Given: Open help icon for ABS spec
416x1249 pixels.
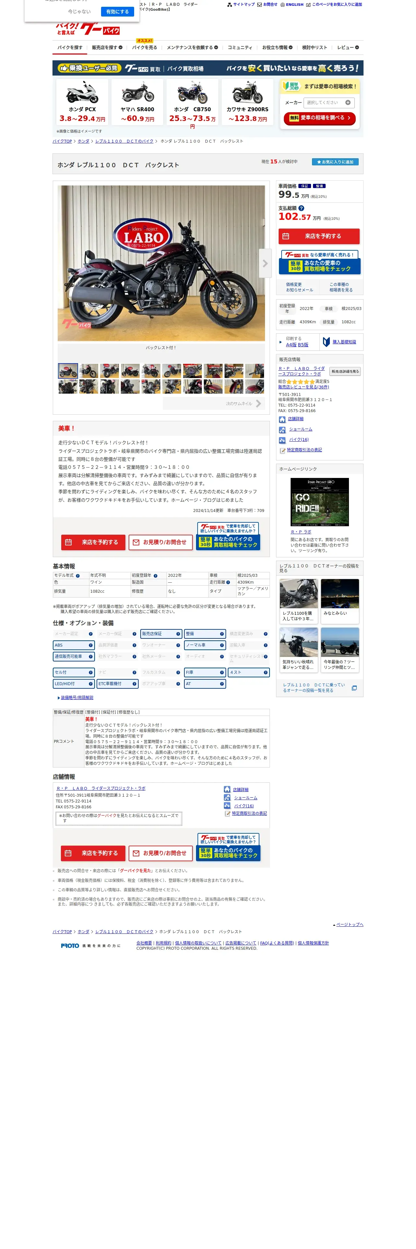Looking at the screenshot, I should 91,645.
